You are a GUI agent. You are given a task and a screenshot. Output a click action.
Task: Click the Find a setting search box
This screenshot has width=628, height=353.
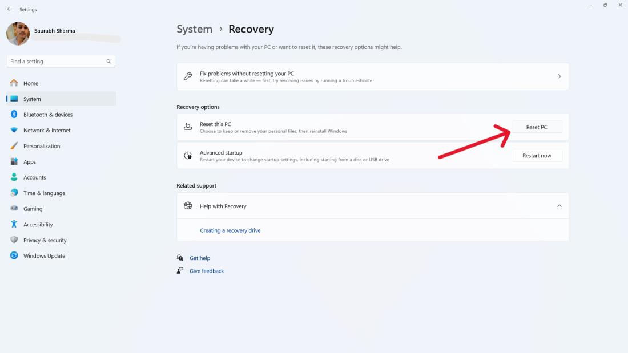click(56, 62)
